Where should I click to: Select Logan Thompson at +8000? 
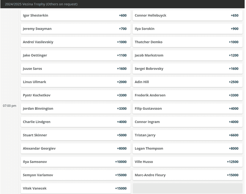pyautogui.click(x=187, y=149)
